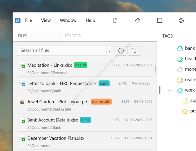Collapse the work tag tree node

tap(170, 90)
